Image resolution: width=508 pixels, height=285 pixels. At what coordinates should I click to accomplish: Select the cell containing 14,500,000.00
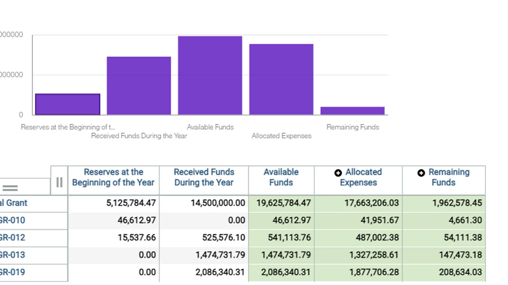[x=218, y=203]
